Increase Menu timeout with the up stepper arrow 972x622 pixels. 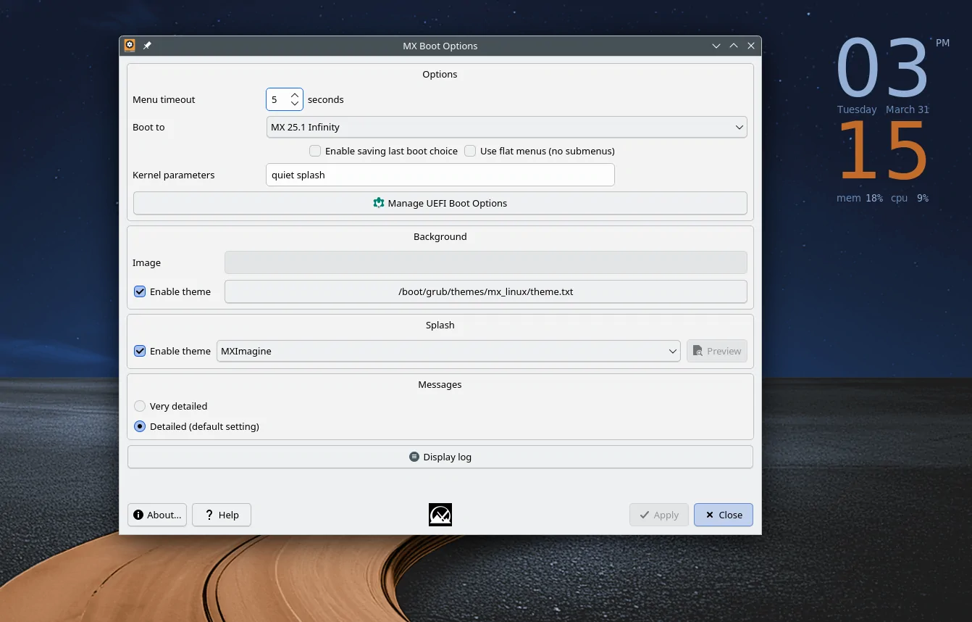[294, 94]
